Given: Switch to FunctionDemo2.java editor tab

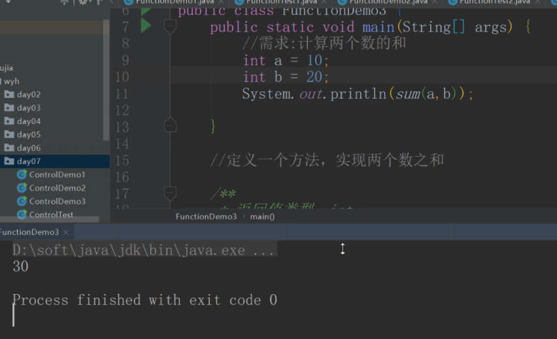Looking at the screenshot, I should click(x=388, y=2).
